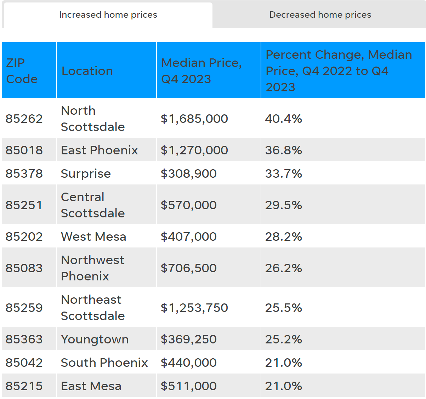Switch to the Decreased home prices tab
Image resolution: width=426 pixels, height=399 pixels.
(x=320, y=15)
